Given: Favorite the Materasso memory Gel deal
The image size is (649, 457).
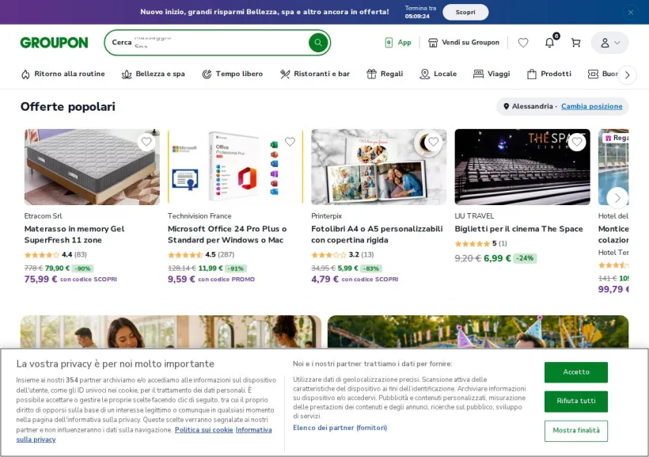Looking at the screenshot, I should (x=146, y=142).
